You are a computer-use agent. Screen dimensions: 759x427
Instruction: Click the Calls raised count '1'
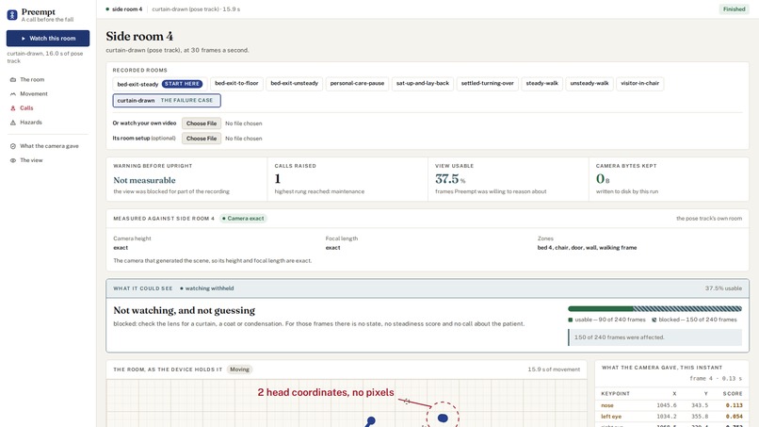coord(278,179)
